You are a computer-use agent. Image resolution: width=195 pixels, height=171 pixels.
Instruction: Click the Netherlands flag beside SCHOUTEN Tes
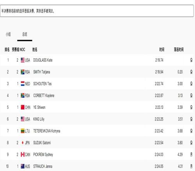pos(23,84)
